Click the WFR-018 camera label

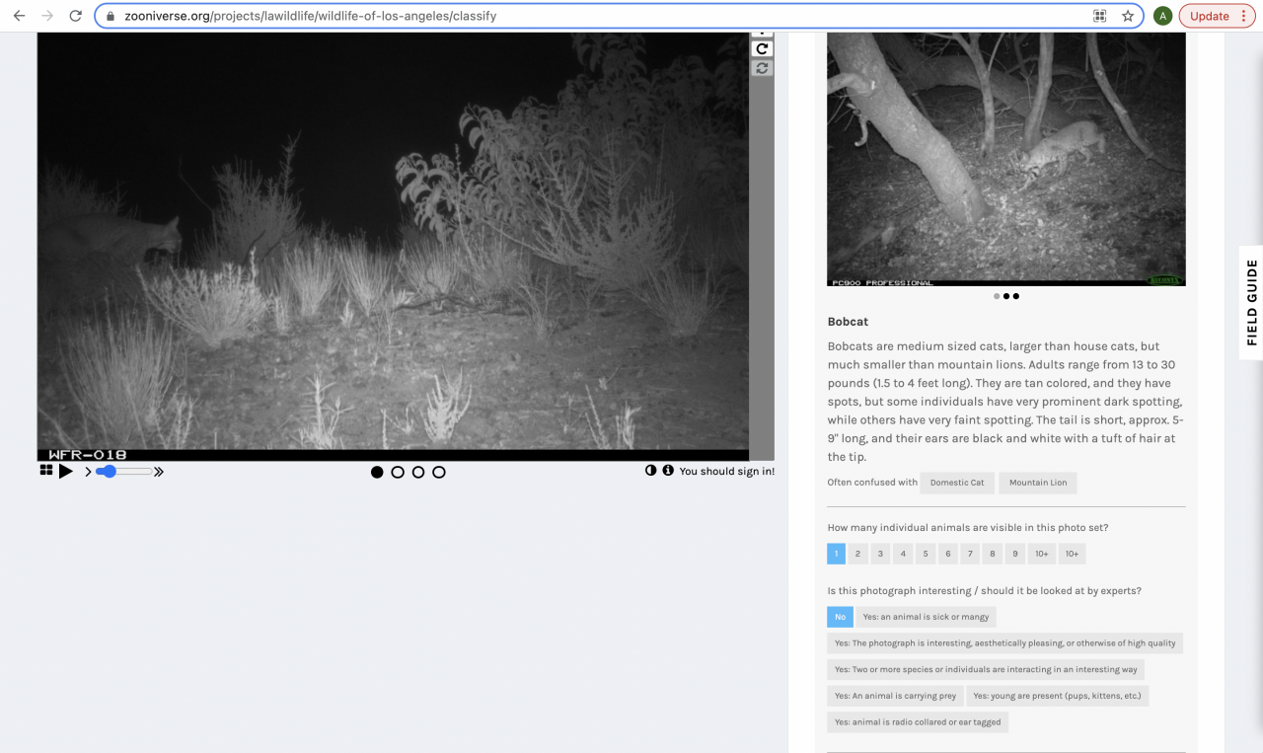pyautogui.click(x=88, y=455)
